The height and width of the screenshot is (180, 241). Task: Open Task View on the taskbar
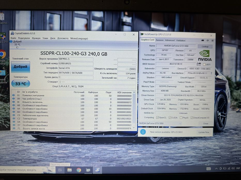[x=60, y=170]
